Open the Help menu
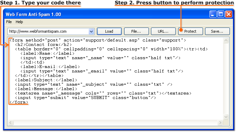 click(19, 22)
